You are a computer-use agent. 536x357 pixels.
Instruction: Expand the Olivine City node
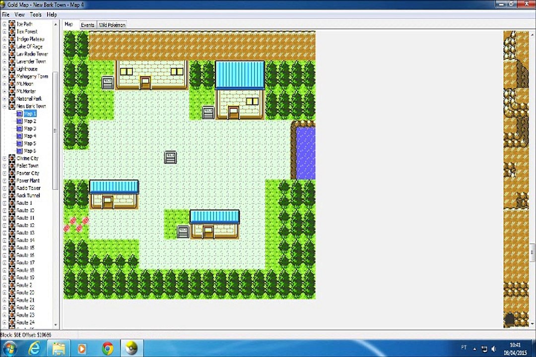pyautogui.click(x=4, y=159)
